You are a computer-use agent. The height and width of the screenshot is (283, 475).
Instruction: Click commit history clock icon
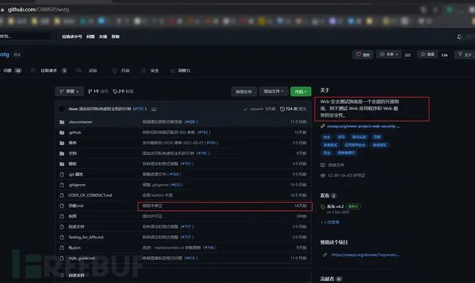coord(282,109)
